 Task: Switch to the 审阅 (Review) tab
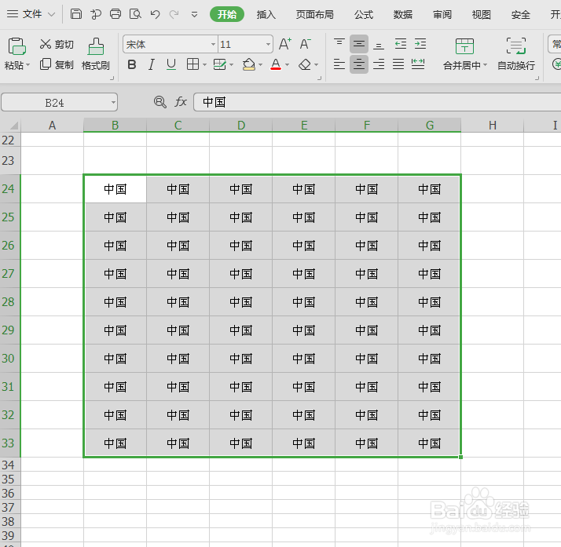coord(442,15)
